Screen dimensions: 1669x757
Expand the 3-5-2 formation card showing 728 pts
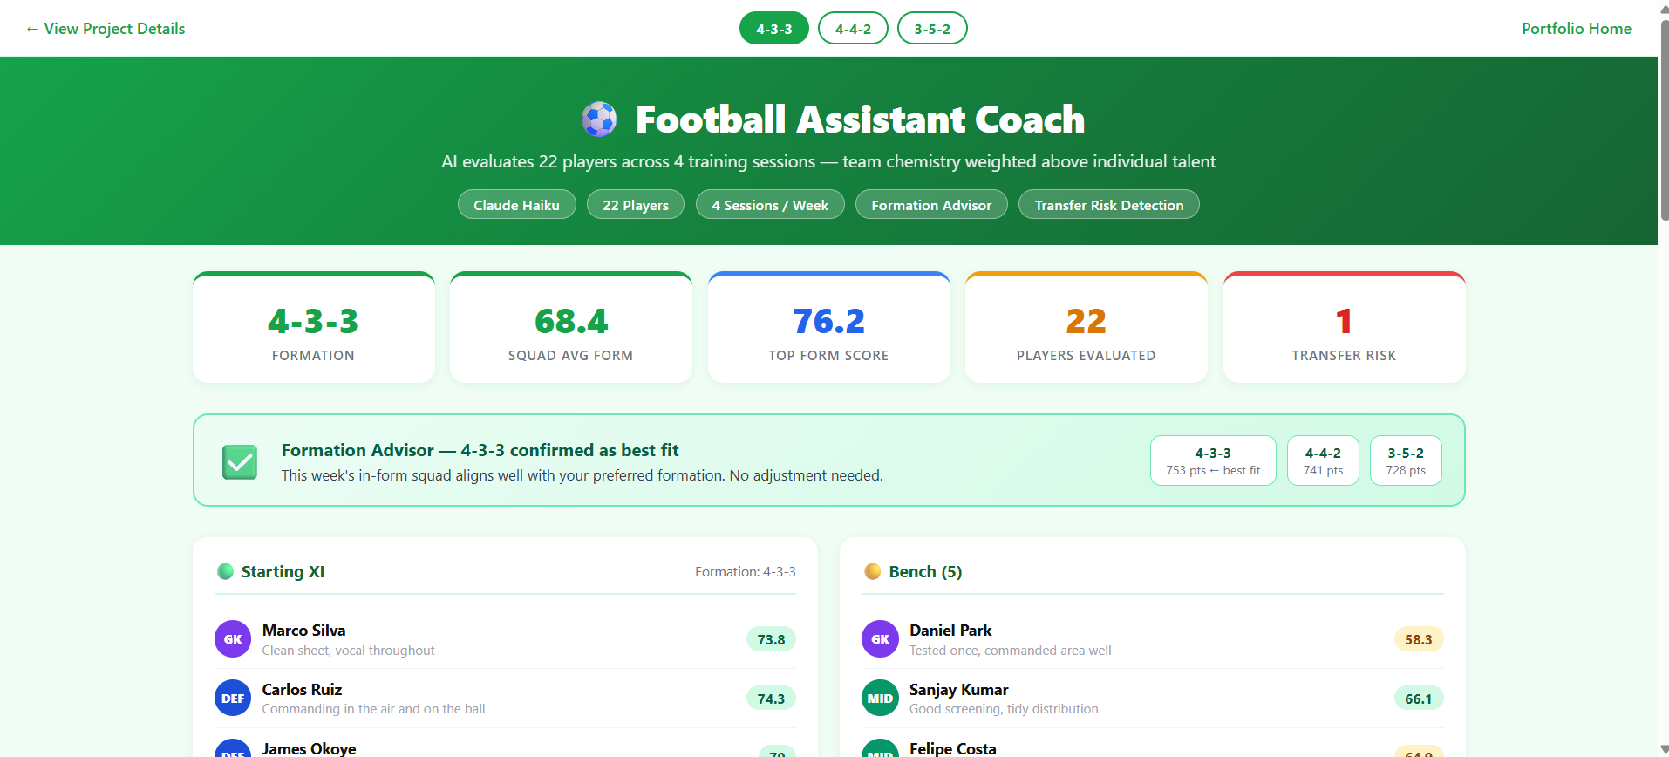[x=1405, y=460]
